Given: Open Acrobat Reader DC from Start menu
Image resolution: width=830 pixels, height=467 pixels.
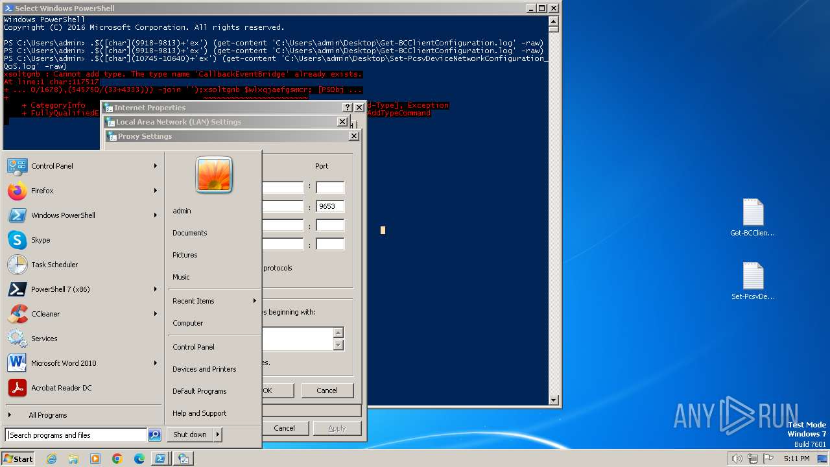Looking at the screenshot, I should pyautogui.click(x=82, y=388).
